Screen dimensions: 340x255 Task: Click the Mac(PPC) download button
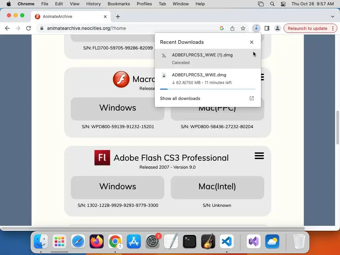[217, 114]
